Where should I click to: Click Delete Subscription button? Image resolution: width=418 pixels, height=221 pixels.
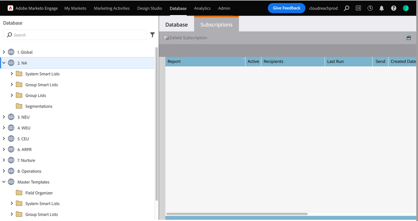coord(185,38)
